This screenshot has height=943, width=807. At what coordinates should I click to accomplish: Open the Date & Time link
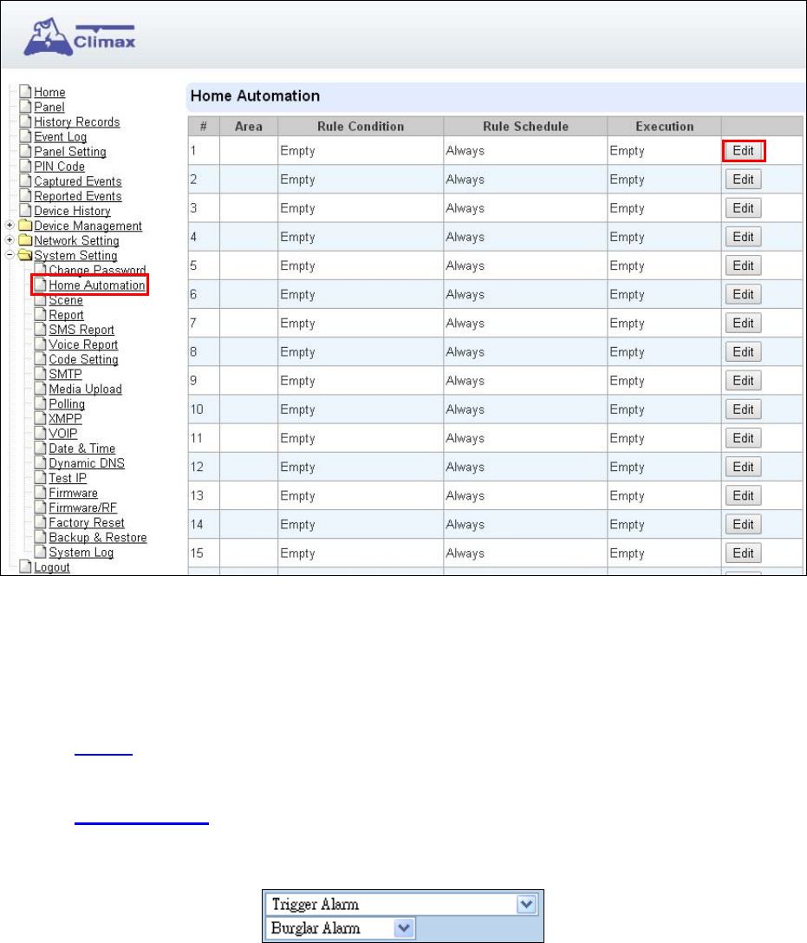(x=81, y=449)
